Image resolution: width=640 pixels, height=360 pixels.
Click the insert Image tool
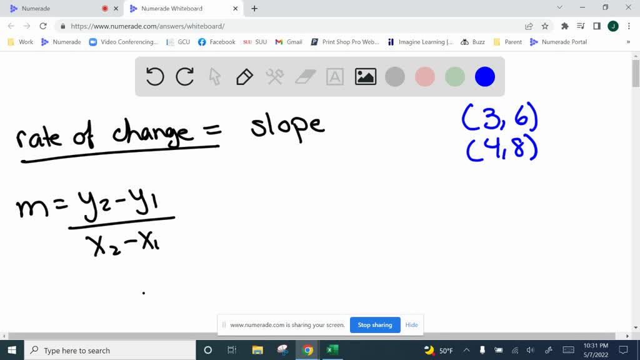pos(364,76)
